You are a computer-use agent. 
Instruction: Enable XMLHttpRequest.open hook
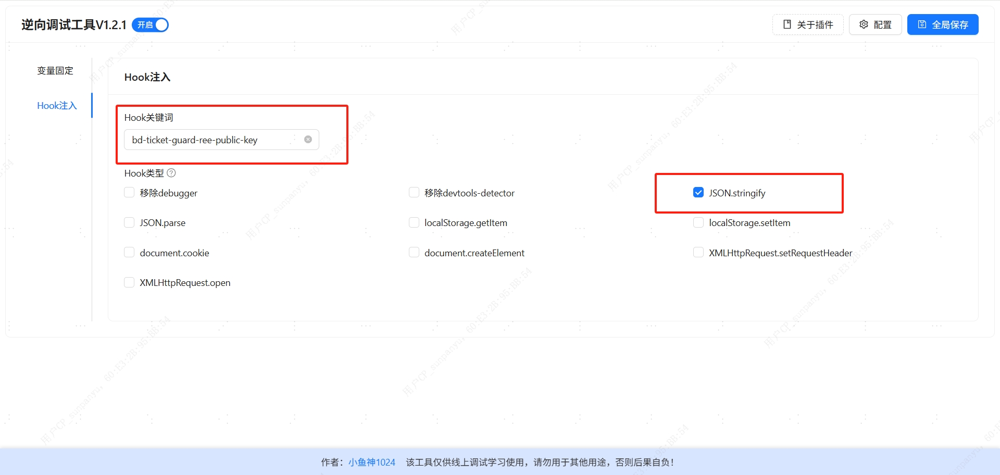(x=129, y=282)
